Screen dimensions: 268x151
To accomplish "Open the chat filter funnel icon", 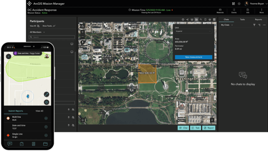I will pos(254,25).
